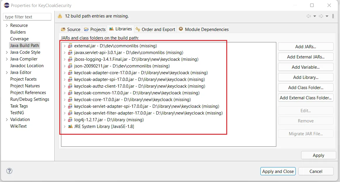
Task: Click the Add Variable... button
Action: (x=306, y=67)
